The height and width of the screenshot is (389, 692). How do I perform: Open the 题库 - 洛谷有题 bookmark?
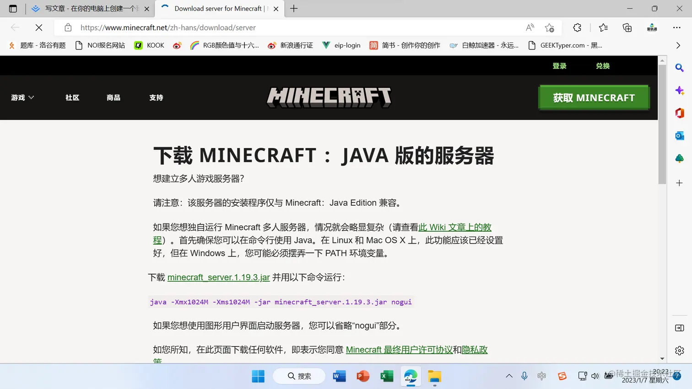[x=37, y=45]
